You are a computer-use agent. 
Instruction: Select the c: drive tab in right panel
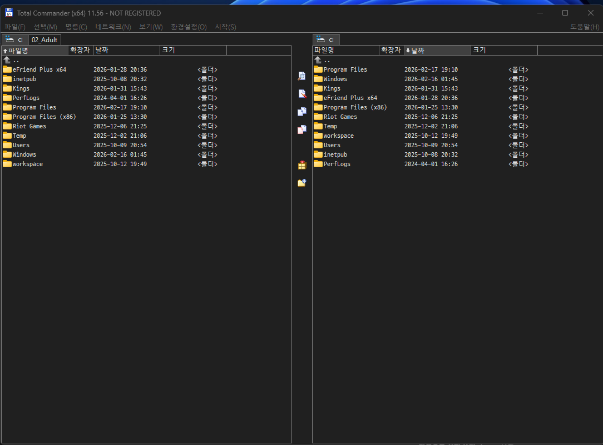tap(326, 39)
